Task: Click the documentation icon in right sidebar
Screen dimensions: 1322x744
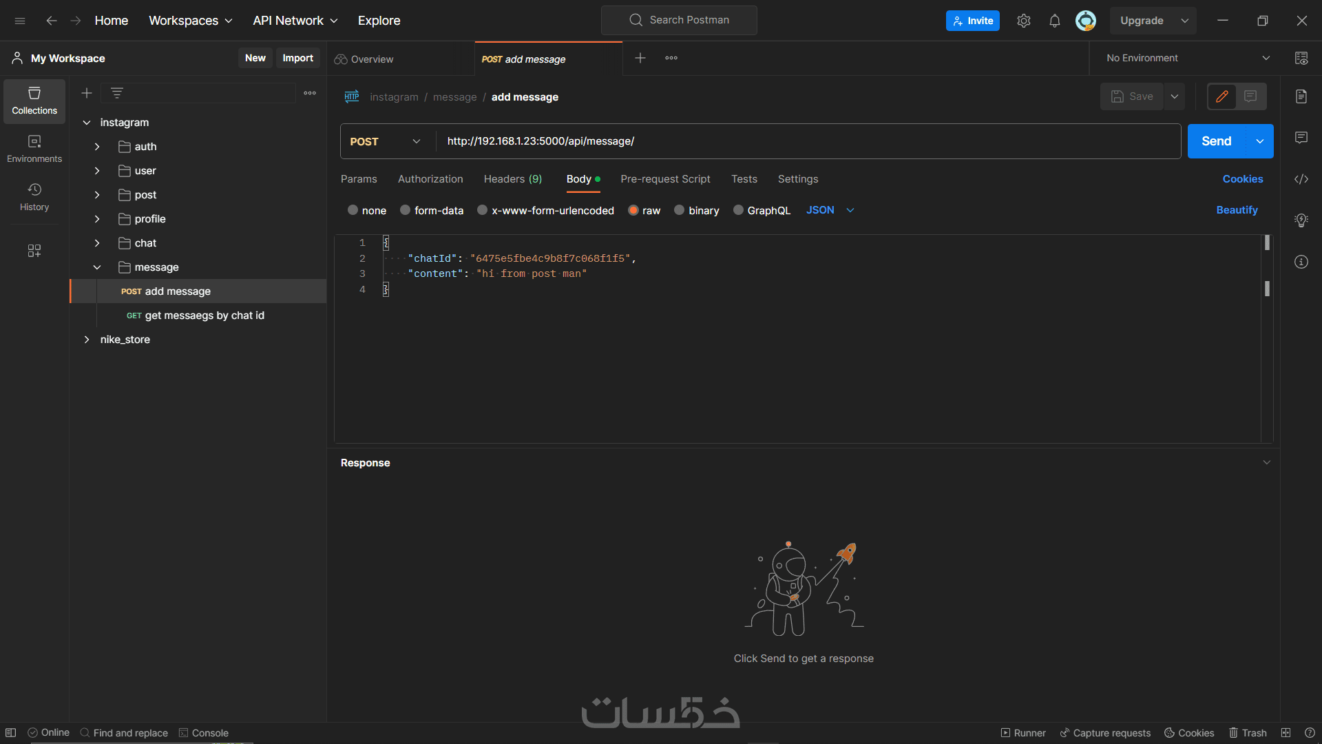Action: tap(1301, 96)
